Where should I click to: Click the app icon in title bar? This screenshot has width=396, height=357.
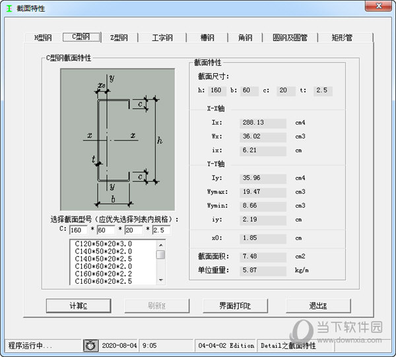(x=8, y=7)
